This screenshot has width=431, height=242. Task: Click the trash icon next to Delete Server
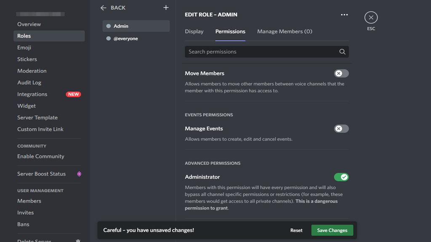(78, 239)
